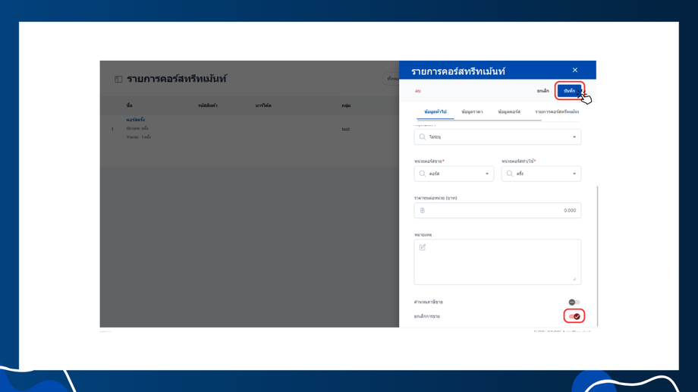
Task: Toggle the ยกเลิกการขาย switch off
Action: 574,316
